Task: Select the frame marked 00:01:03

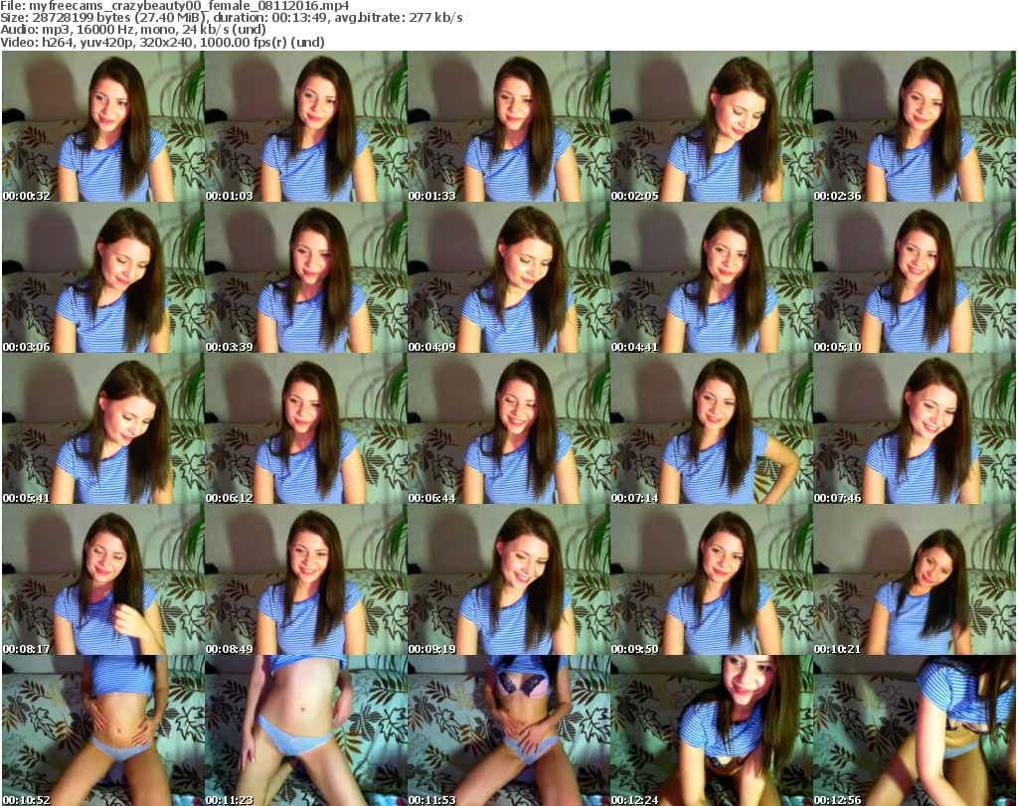Action: point(304,126)
